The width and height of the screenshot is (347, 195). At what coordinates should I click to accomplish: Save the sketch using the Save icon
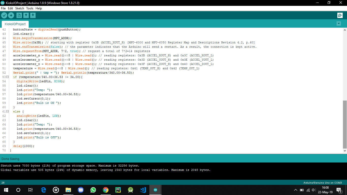33,15
